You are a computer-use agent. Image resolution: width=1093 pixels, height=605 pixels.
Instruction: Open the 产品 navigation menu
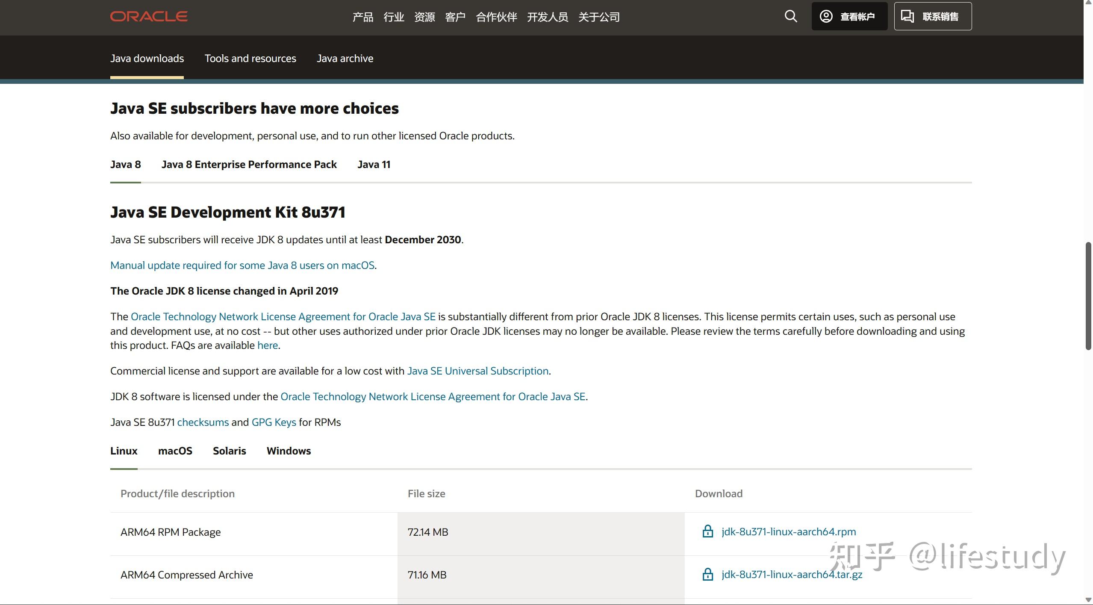point(362,17)
